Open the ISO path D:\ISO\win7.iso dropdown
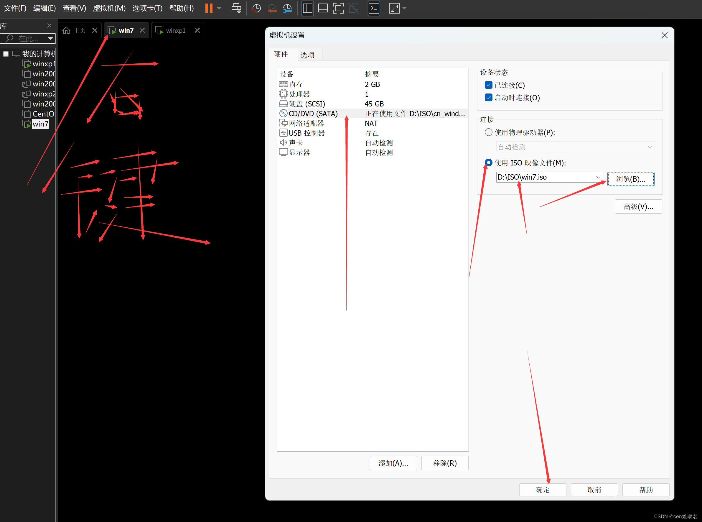Viewport: 702px width, 522px height. pos(598,177)
